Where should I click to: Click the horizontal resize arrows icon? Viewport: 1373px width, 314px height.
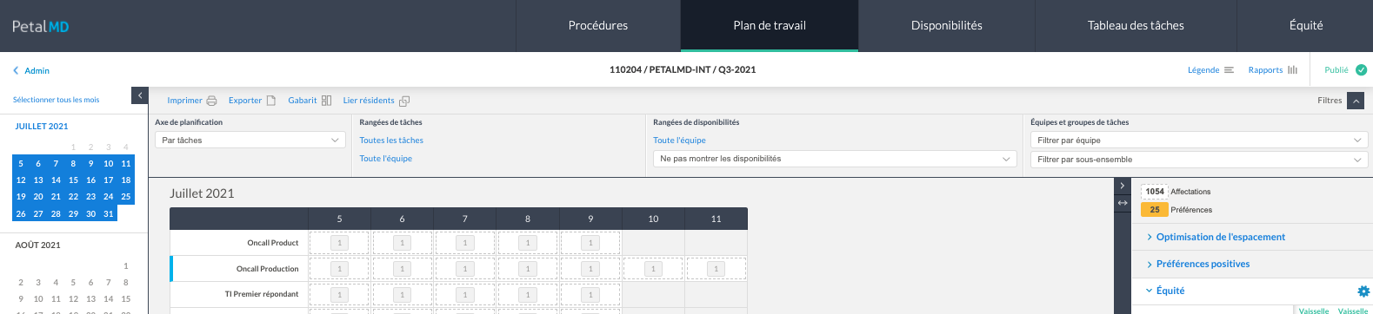[x=1123, y=203]
